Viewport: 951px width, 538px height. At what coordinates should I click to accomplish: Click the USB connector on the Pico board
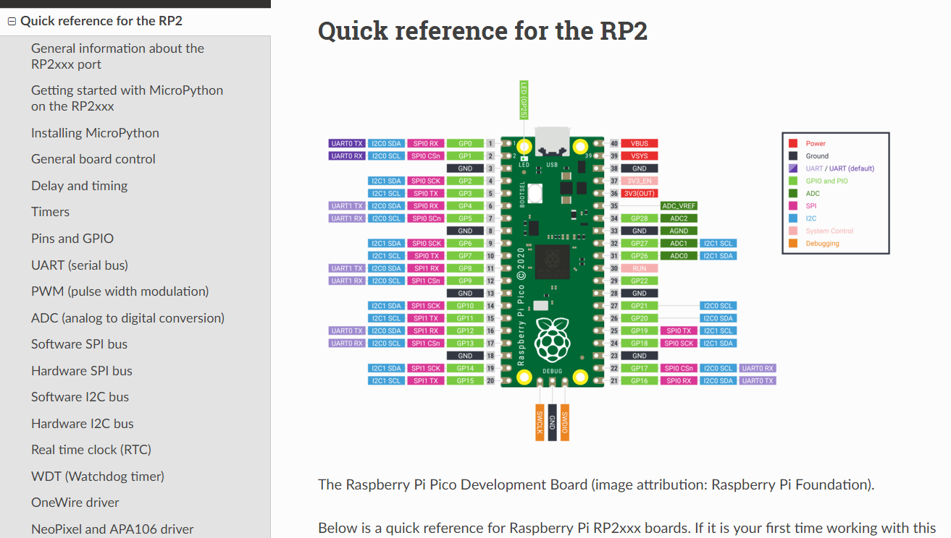tap(552, 140)
